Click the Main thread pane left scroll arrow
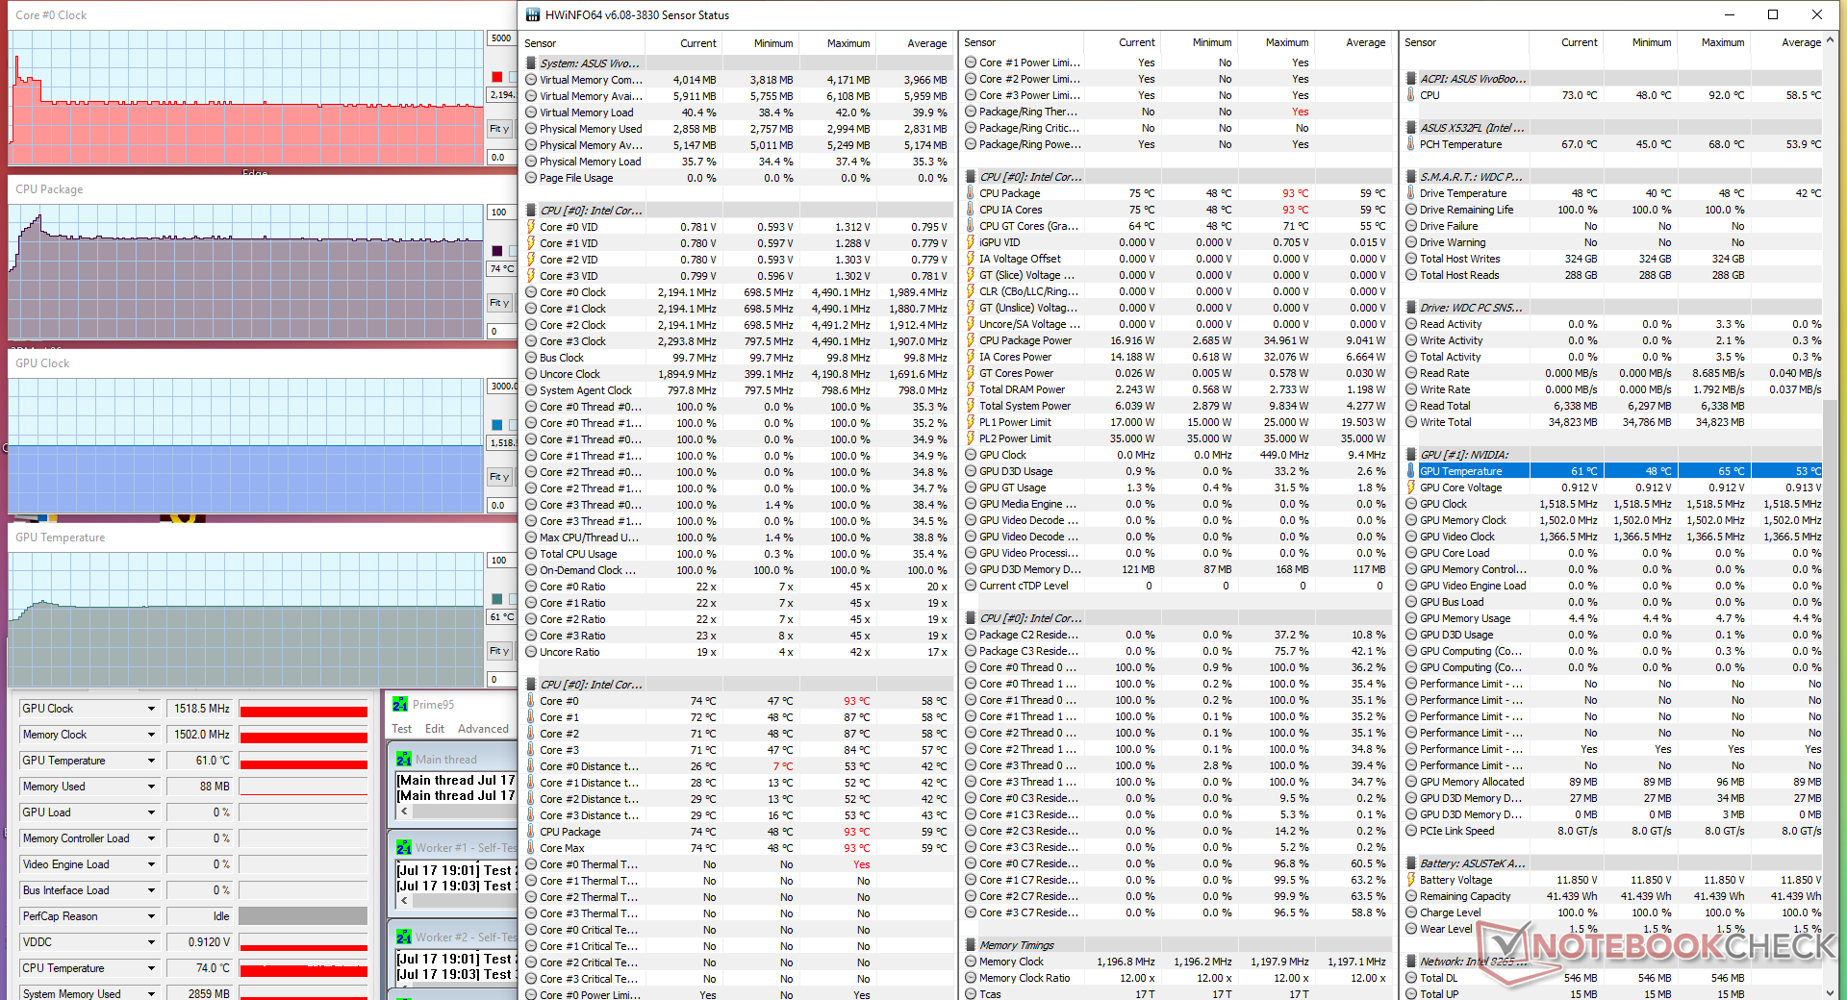Image resolution: width=1847 pixels, height=1000 pixels. click(x=404, y=812)
